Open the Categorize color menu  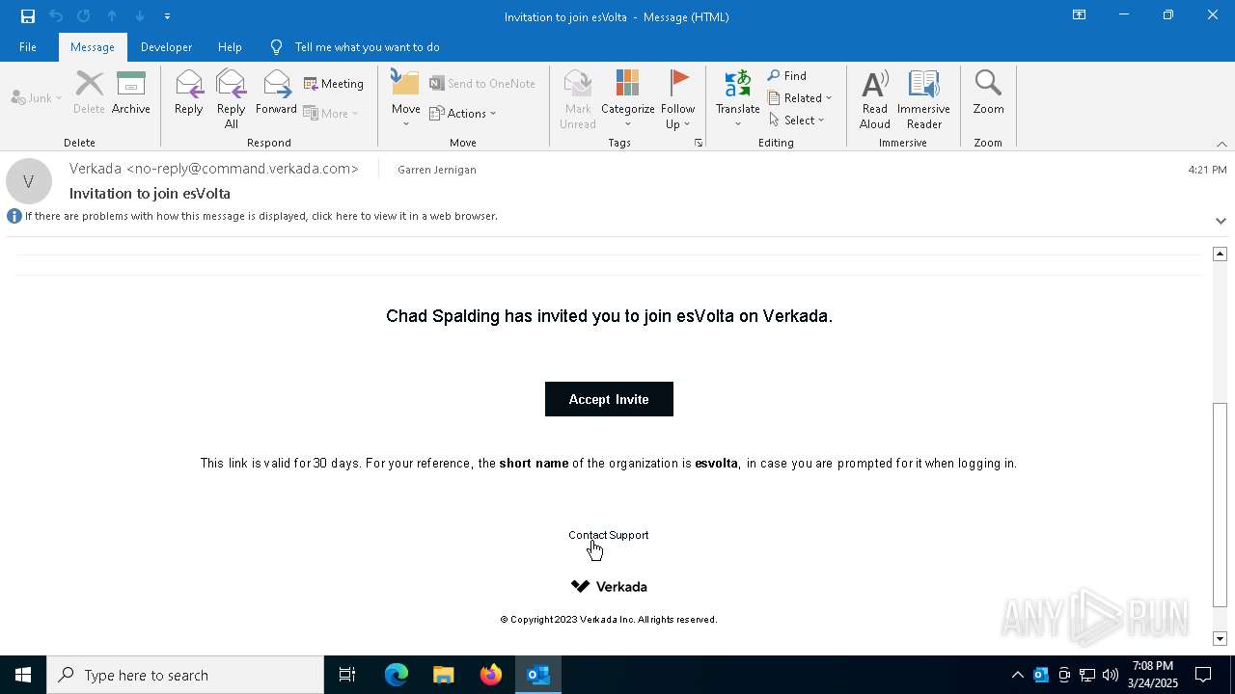click(x=628, y=99)
